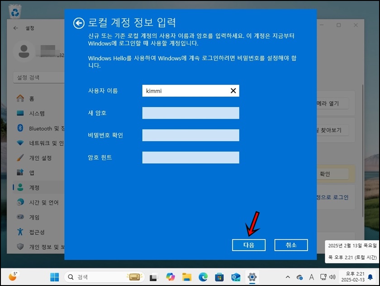Image resolution: width=380 pixels, height=286 pixels.
Task: Open Outlook from taskbar
Action: 236,277
